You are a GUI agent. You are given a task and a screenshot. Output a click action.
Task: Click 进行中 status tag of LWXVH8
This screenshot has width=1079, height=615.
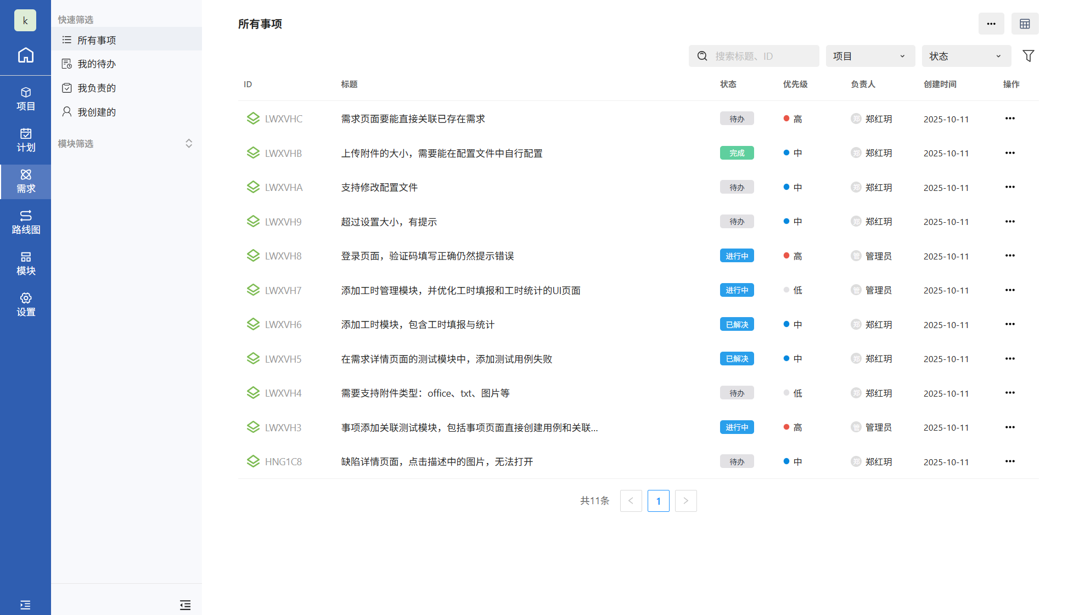click(x=737, y=256)
